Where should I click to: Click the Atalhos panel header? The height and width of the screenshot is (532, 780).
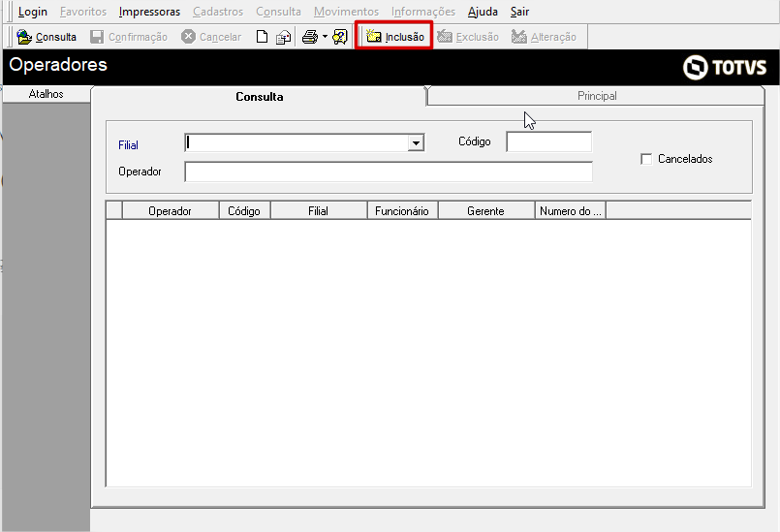coord(46,94)
